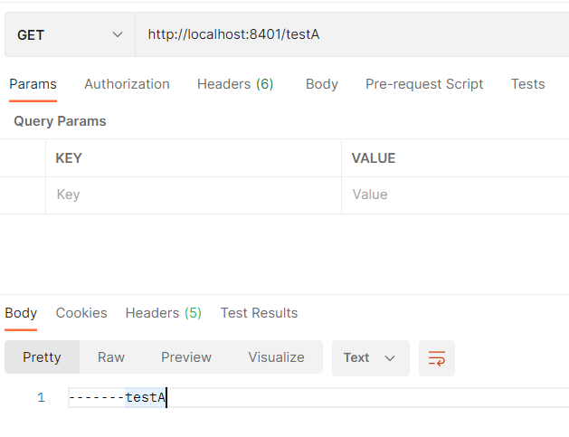This screenshot has height=437, width=569.
Task: Click the Key input cell
Action: tap(194, 195)
